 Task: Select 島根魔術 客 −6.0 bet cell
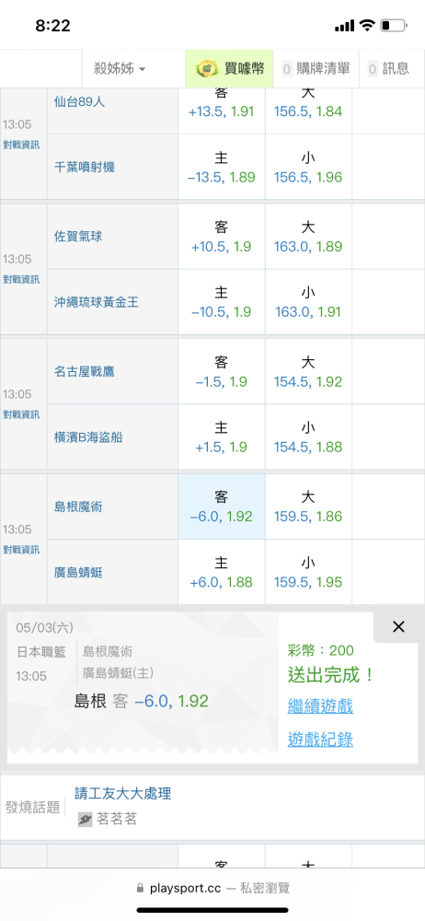point(222,507)
